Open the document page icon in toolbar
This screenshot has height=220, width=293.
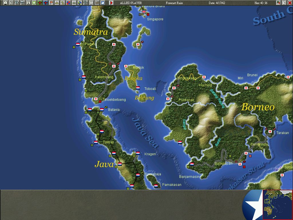click(x=11, y=3)
